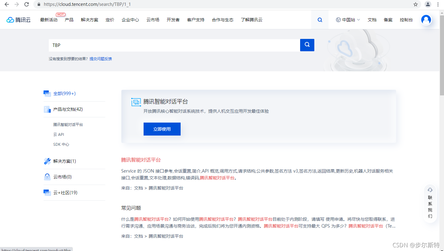Image resolution: width=444 pixels, height=251 pixels.
Task: Filter by SDK 中心 in sidebar
Action: (x=61, y=144)
